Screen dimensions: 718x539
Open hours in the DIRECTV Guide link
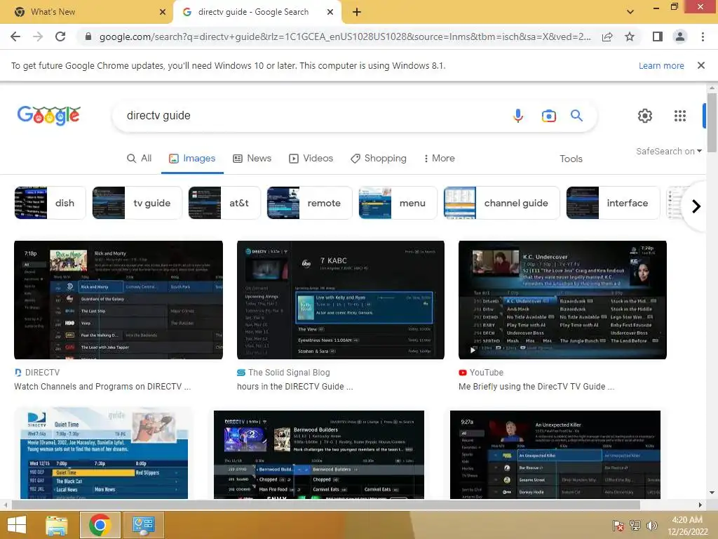coord(295,387)
